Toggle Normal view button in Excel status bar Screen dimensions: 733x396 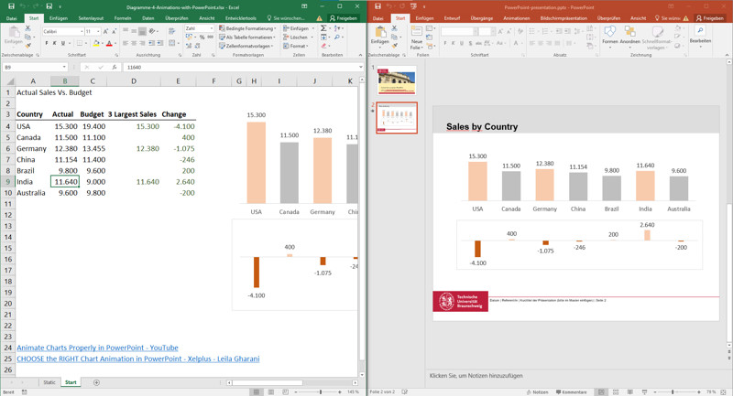pos(257,392)
